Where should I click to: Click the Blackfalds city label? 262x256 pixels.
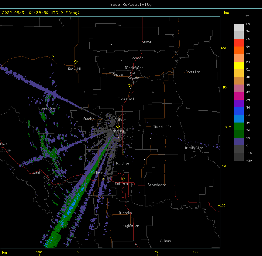tap(134, 68)
